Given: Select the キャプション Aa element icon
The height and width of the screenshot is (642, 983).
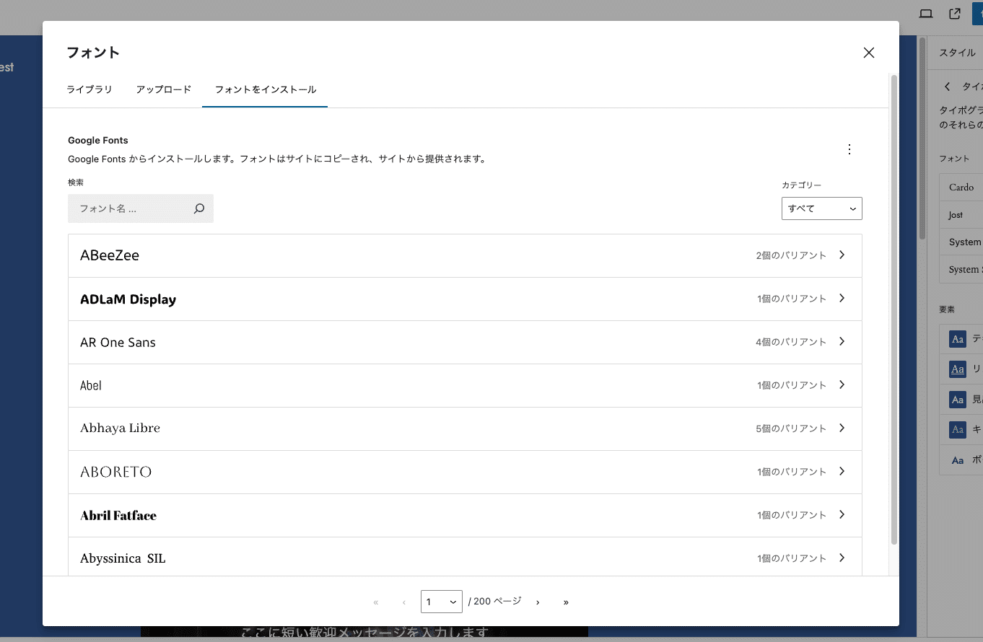Looking at the screenshot, I should point(957,429).
